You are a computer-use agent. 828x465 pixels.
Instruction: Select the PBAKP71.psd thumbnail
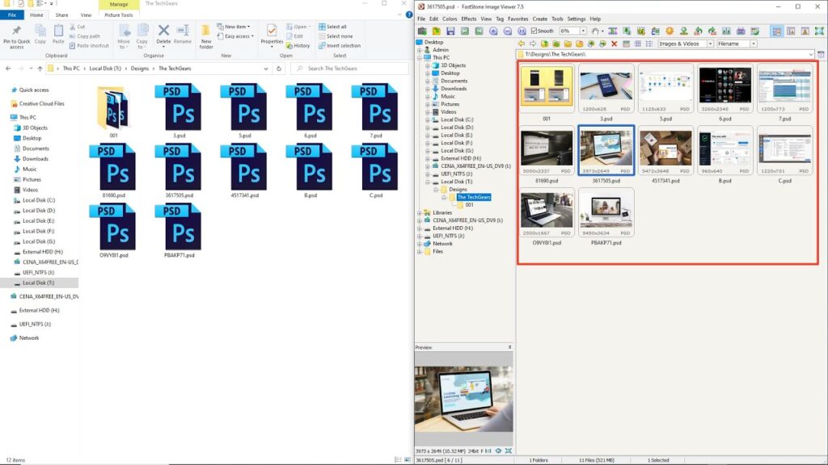[x=606, y=212]
